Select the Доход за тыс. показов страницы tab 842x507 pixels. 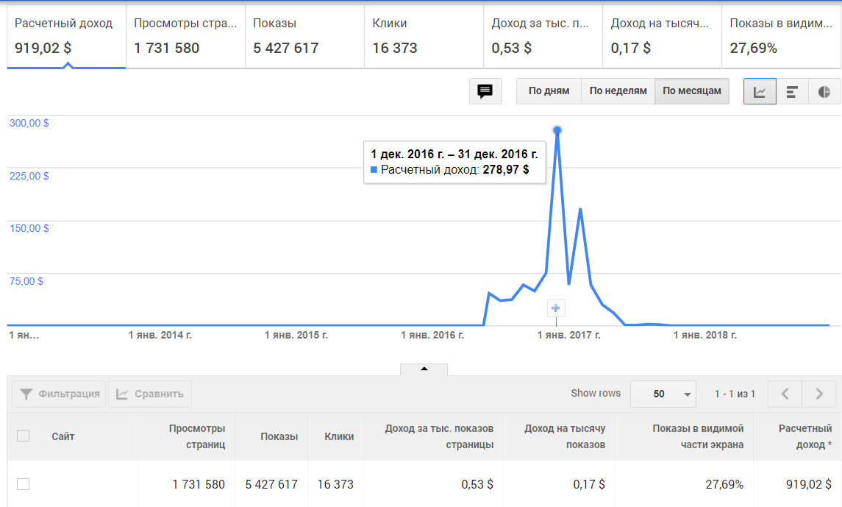pyautogui.click(x=543, y=37)
